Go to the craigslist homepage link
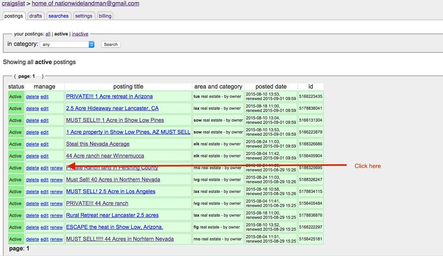443x256 pixels. click(x=13, y=3)
